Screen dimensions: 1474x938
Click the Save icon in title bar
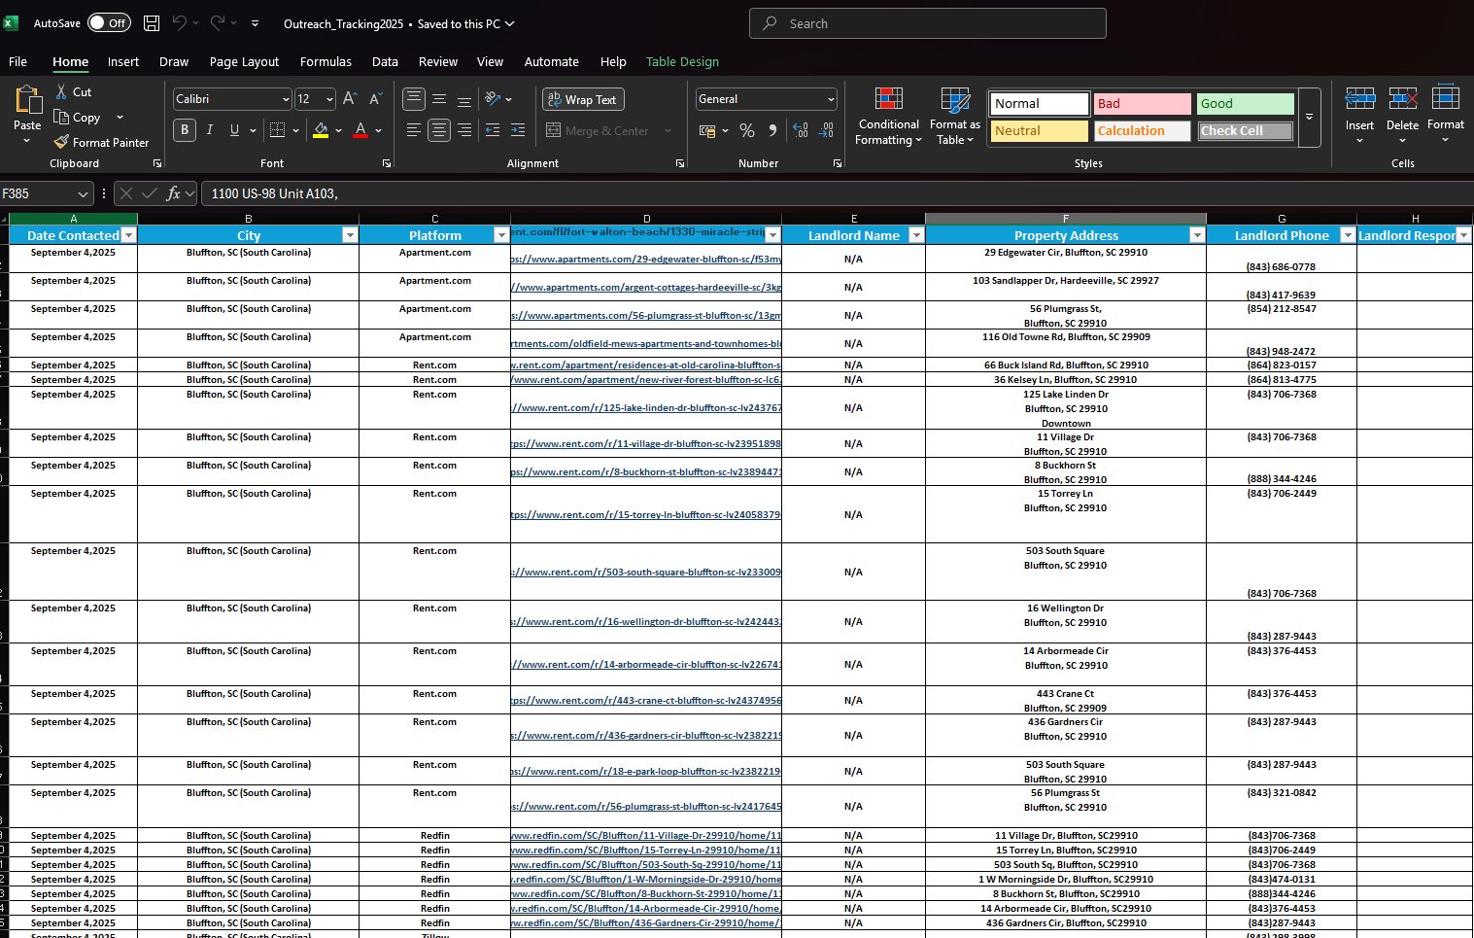coord(152,23)
